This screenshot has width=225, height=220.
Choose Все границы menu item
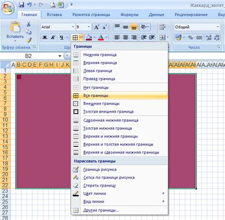pyautogui.click(x=120, y=96)
